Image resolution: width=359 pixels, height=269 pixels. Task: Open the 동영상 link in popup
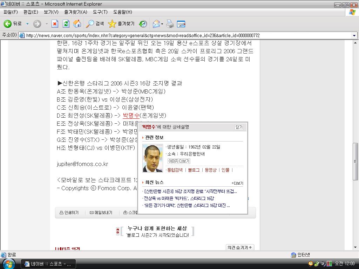pyautogui.click(x=211, y=170)
